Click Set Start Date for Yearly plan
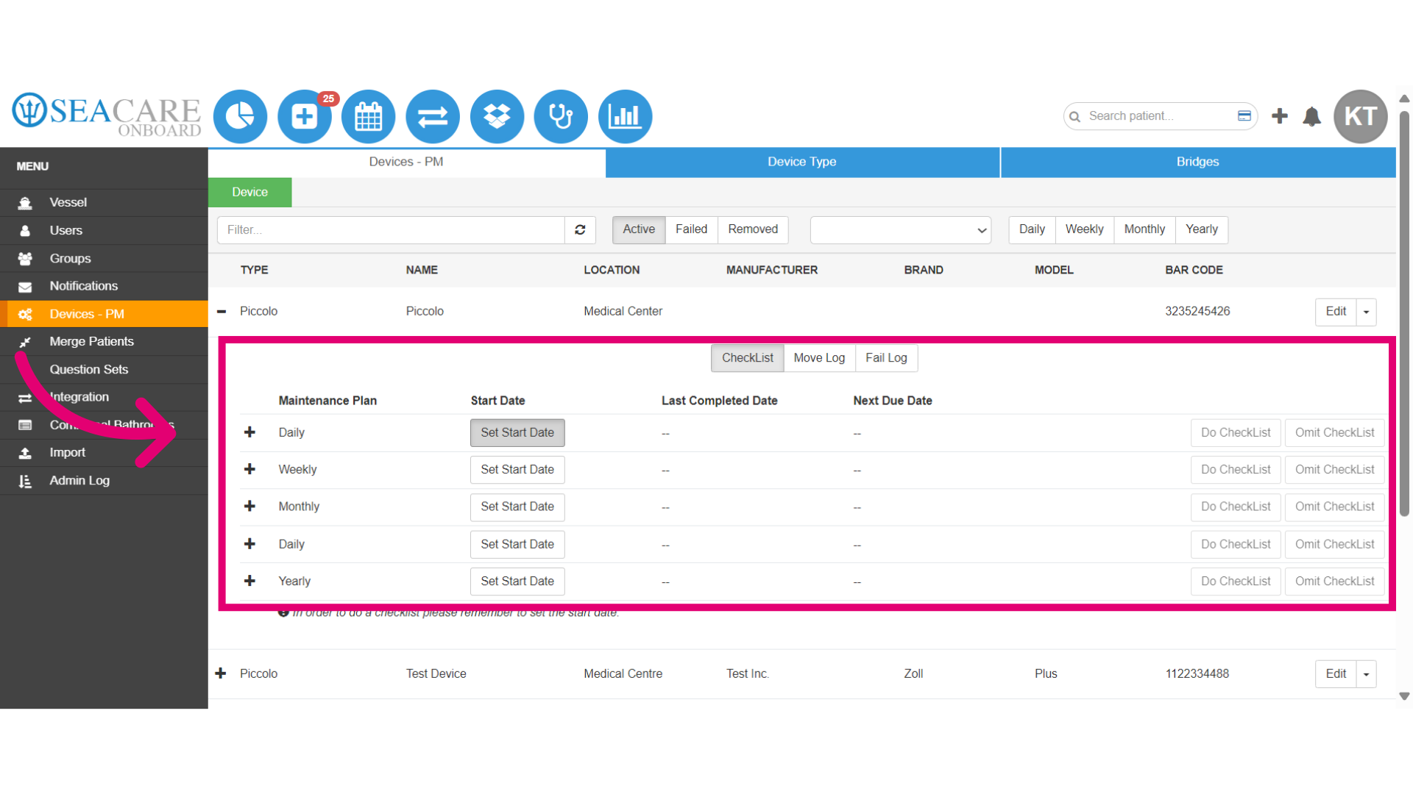1413x794 pixels. coord(517,582)
